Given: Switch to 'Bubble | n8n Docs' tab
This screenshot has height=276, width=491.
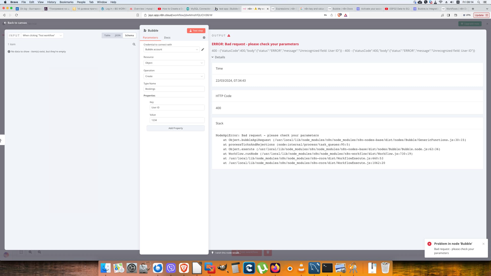Looking at the screenshot, I should pos(340,9).
